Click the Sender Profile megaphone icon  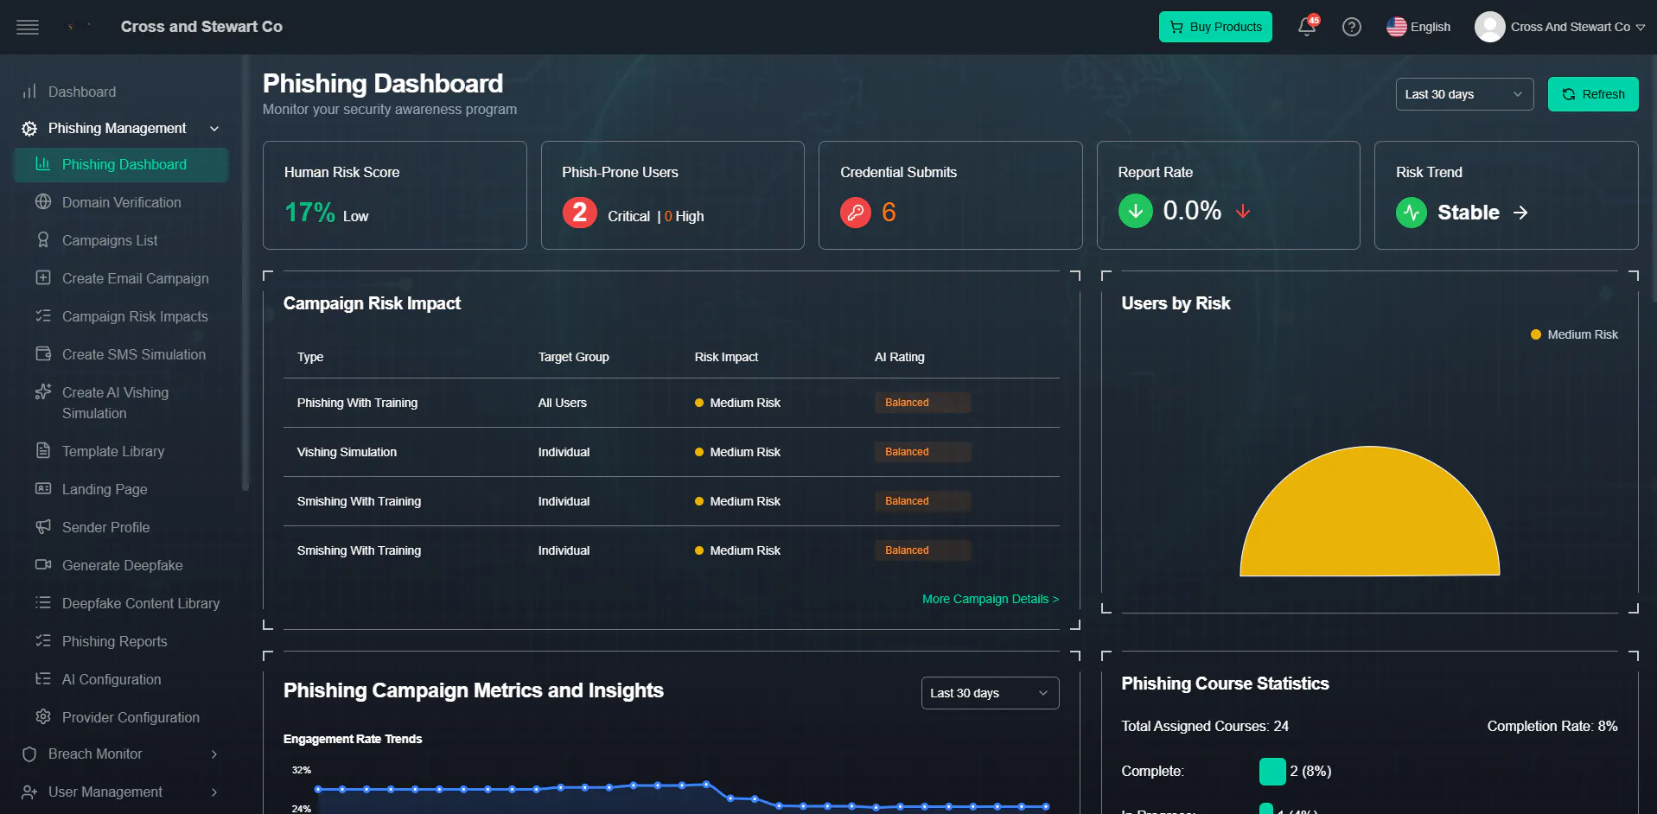coord(43,527)
